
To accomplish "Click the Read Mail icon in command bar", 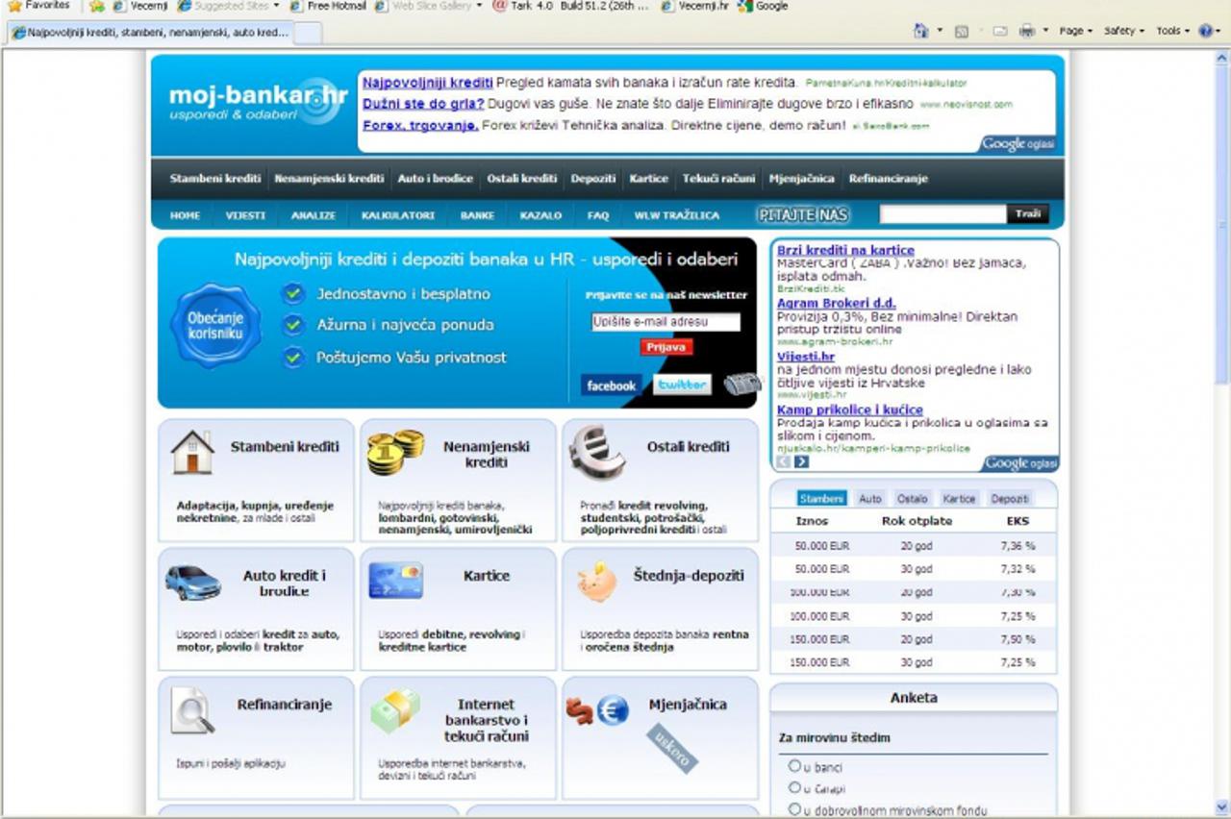I will (x=999, y=31).
